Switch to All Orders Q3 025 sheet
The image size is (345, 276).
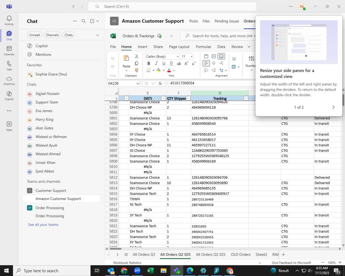[x=211, y=254]
